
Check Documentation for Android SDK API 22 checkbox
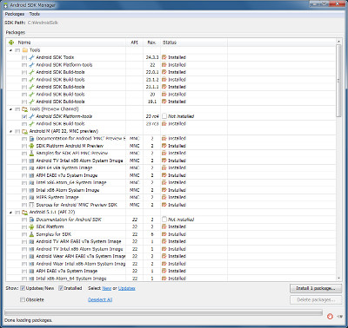coord(24,220)
